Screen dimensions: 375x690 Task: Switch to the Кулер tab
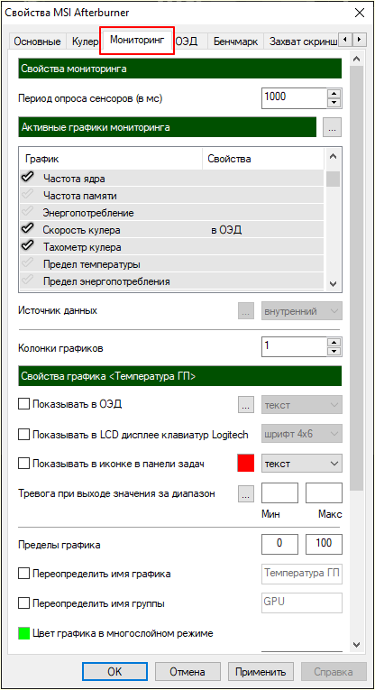click(x=85, y=41)
